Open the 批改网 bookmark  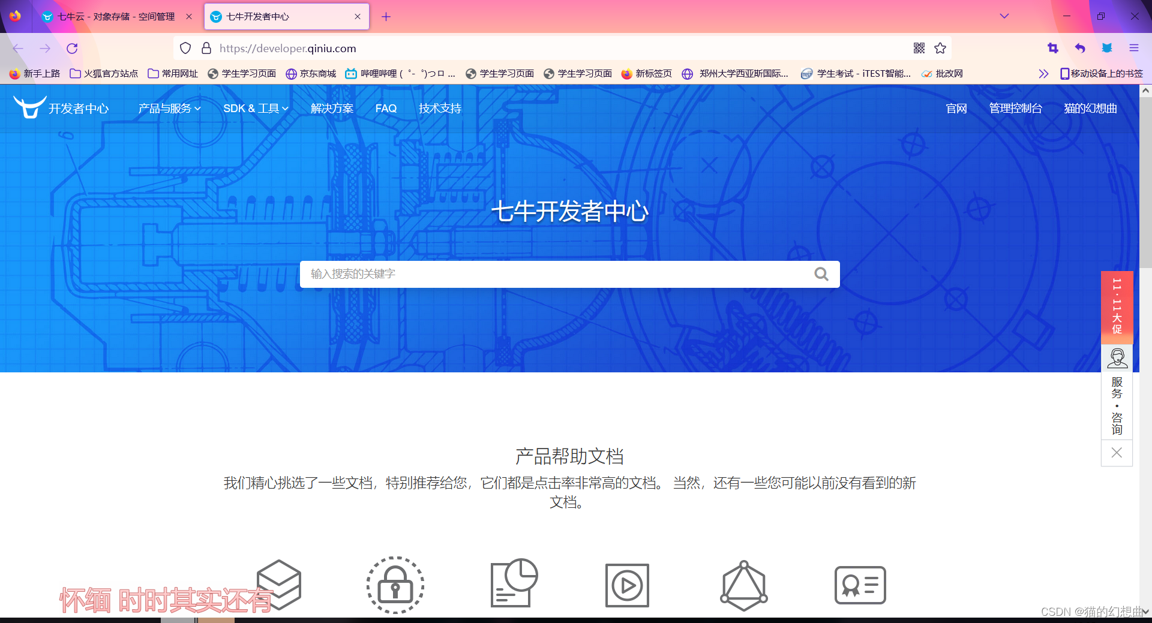pos(942,74)
